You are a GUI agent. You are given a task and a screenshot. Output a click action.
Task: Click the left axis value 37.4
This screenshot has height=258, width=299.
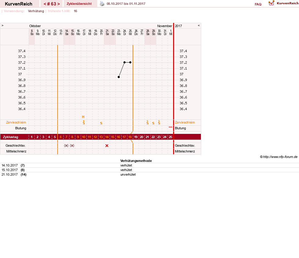[22, 51]
